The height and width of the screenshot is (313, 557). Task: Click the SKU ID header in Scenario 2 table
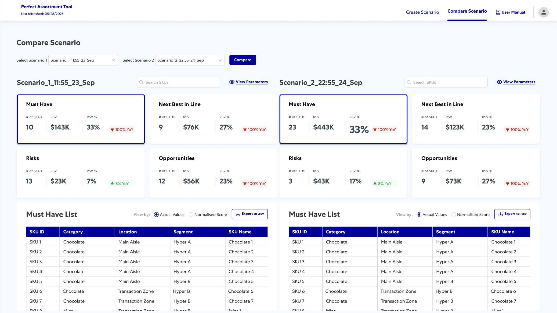click(x=305, y=232)
